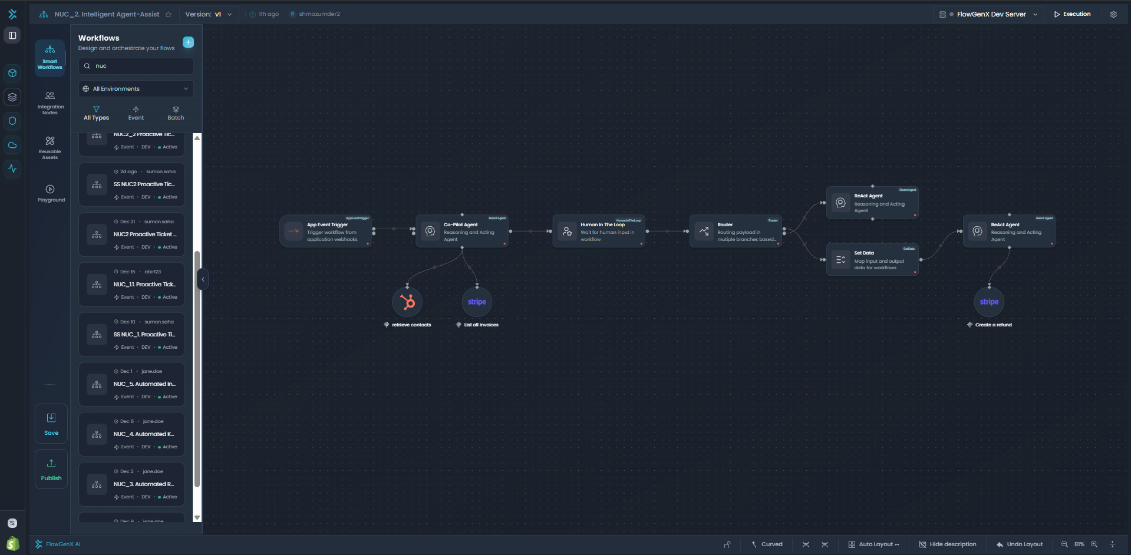Click the workflow list scrollbar thumb
Viewport: 1131px width, 555px height.
click(197, 369)
